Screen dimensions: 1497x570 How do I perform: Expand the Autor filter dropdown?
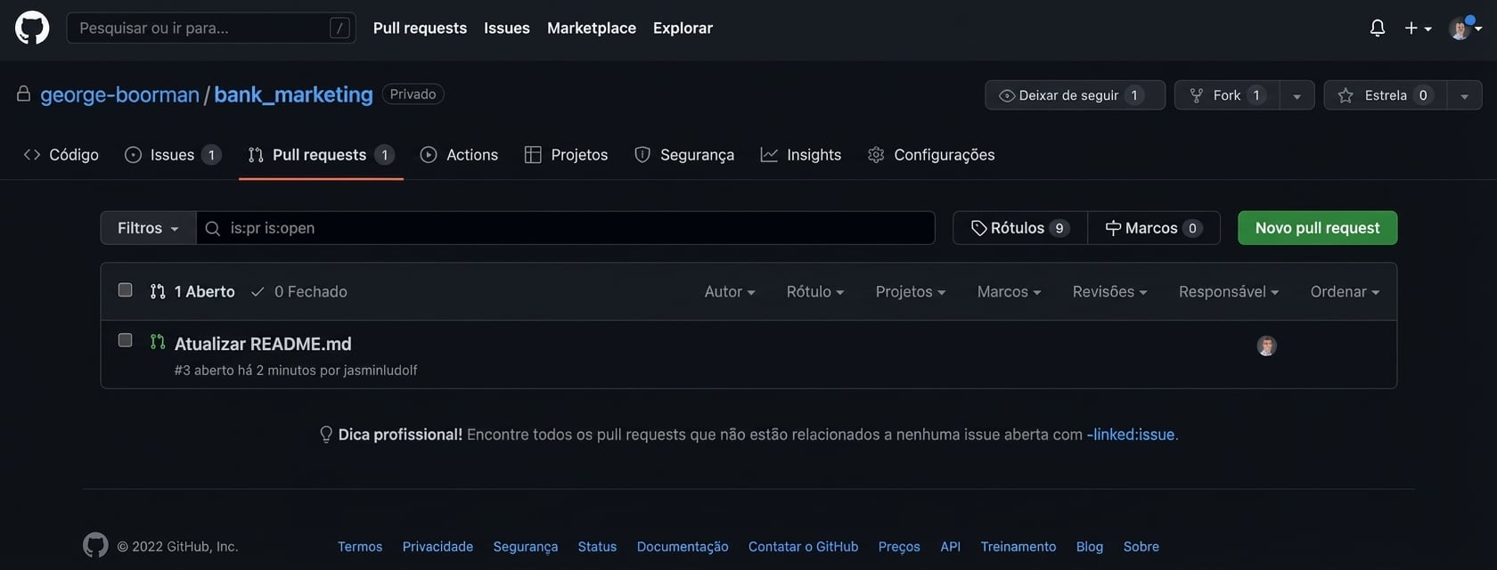[x=730, y=291]
